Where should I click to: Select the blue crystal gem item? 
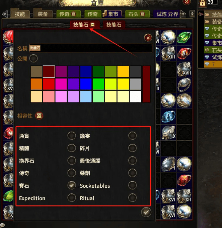(x=168, y=116)
